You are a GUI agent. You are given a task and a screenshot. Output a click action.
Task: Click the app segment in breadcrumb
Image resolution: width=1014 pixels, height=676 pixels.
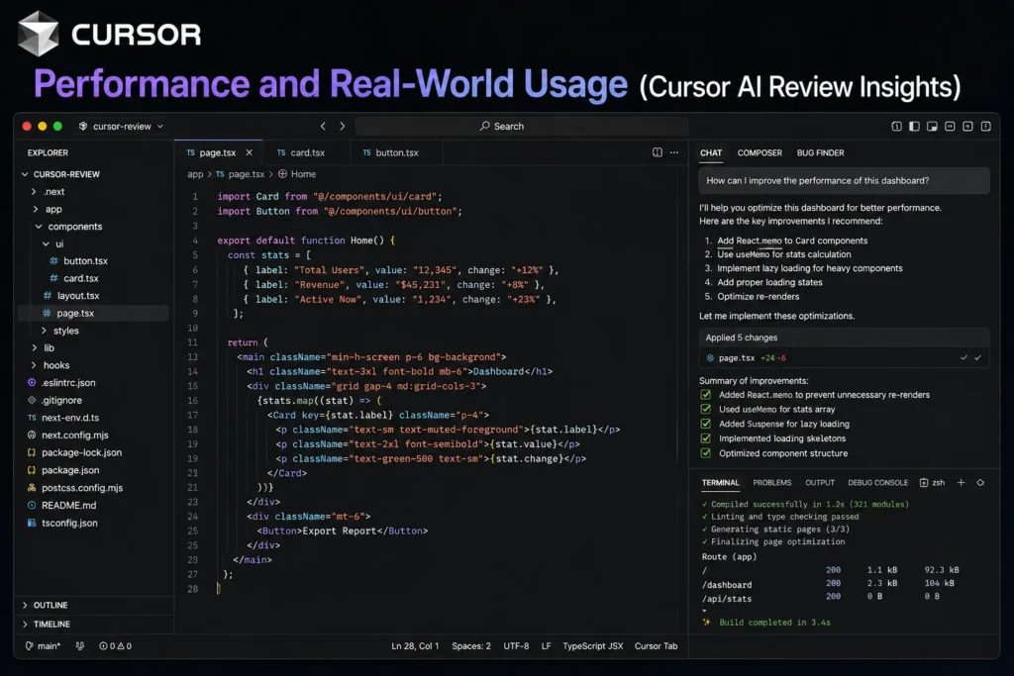[x=195, y=174]
